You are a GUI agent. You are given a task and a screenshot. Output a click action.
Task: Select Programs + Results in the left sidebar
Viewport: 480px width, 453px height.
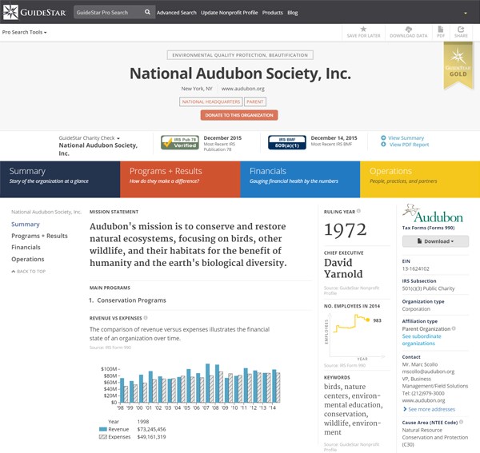[39, 236]
